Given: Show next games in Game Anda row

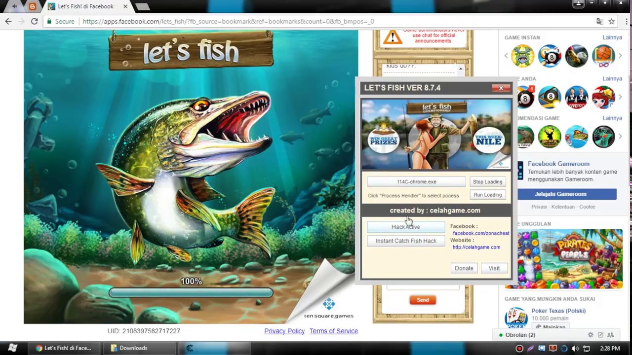Looking at the screenshot, I should (x=620, y=97).
